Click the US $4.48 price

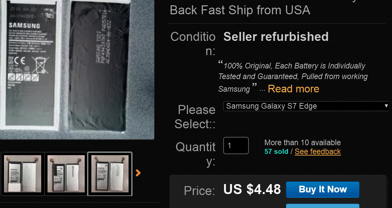252,189
